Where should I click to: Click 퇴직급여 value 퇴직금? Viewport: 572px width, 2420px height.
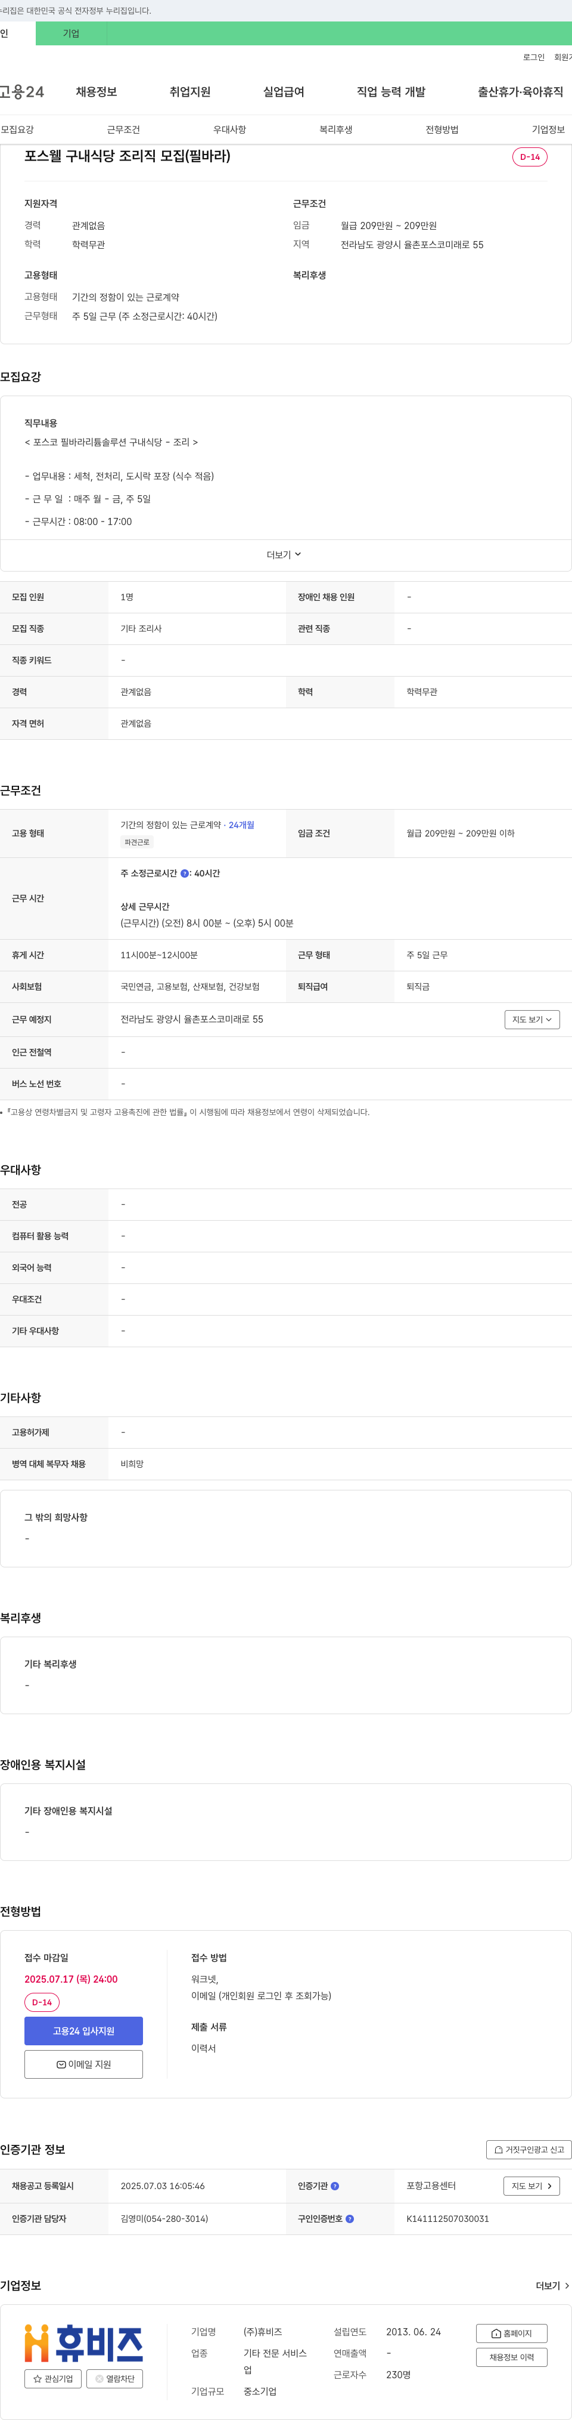pyautogui.click(x=418, y=987)
